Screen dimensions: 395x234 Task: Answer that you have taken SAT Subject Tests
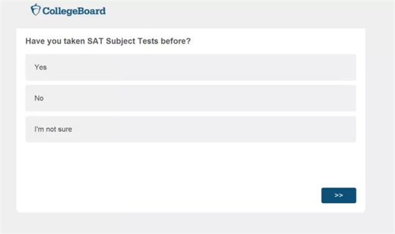pyautogui.click(x=190, y=67)
